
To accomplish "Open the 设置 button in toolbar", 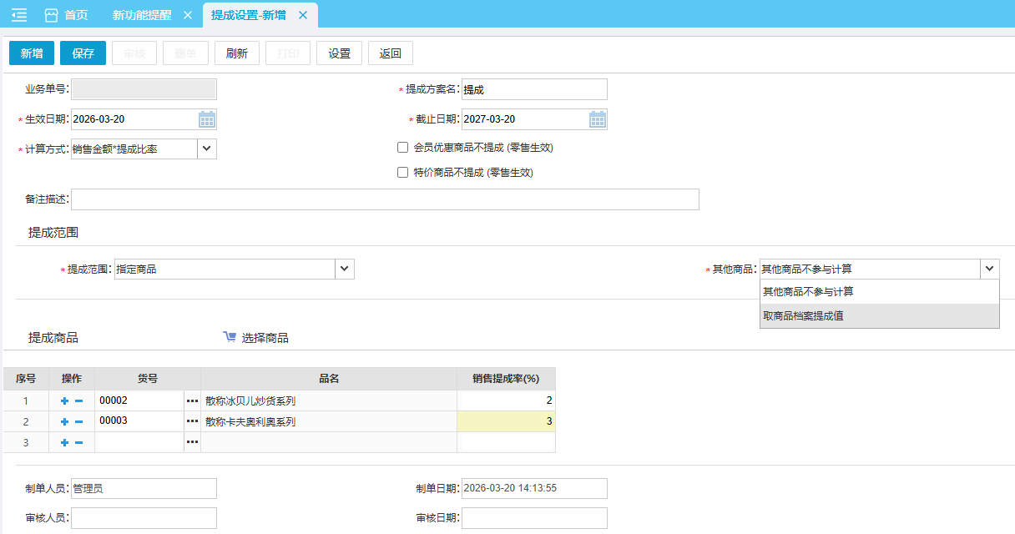I will pyautogui.click(x=339, y=53).
